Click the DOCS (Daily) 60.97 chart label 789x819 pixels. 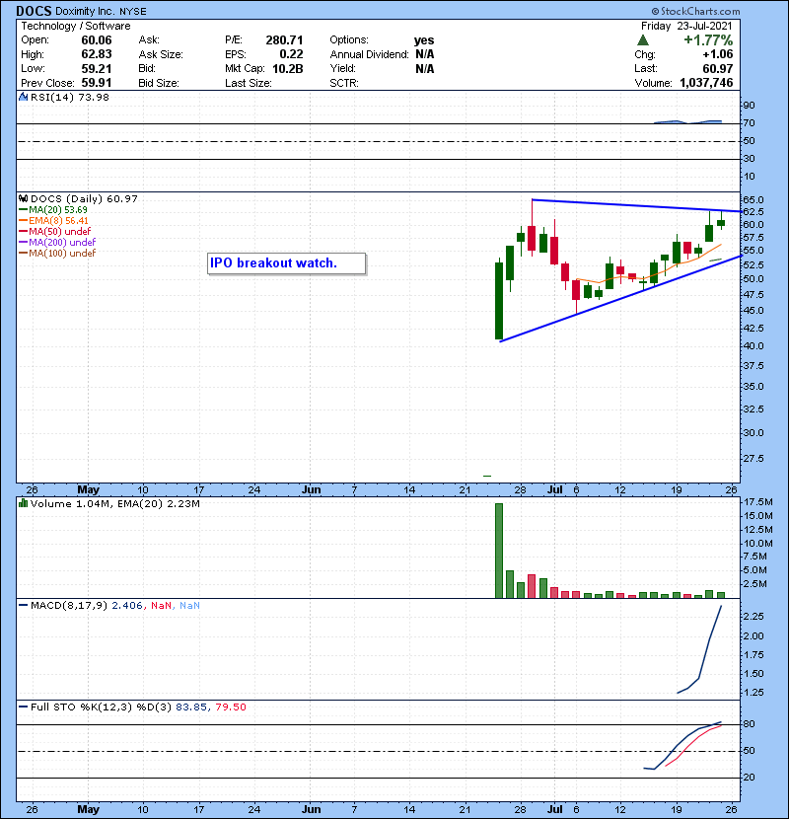coord(84,199)
